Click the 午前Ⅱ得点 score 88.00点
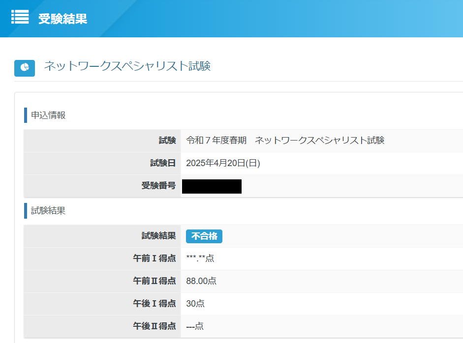Screen dimensions: 463x343 click(x=201, y=281)
